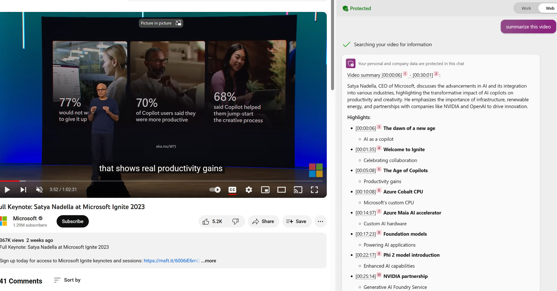The image size is (557, 291).
Task: Skip to the next video
Action: [x=23, y=189]
